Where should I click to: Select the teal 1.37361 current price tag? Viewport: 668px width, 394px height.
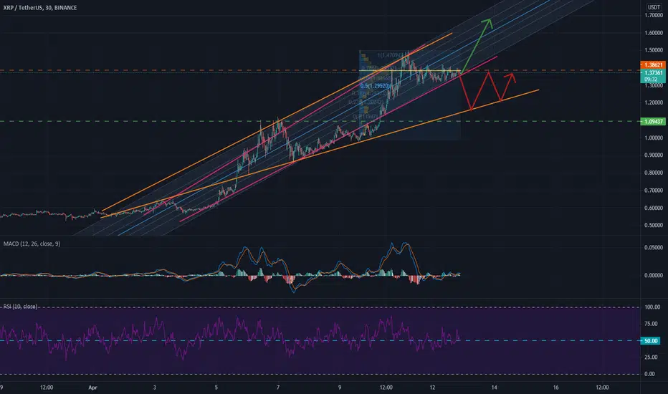pyautogui.click(x=653, y=73)
